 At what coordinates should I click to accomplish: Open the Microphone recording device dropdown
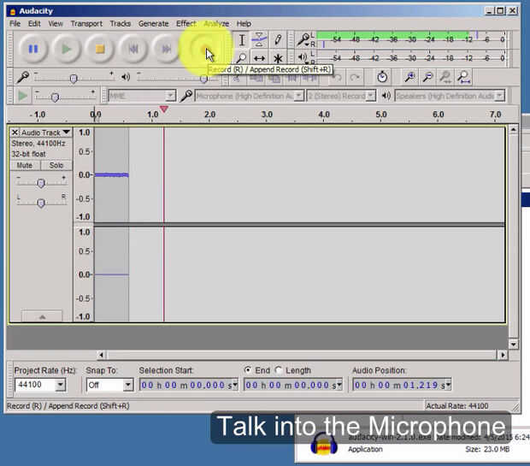click(299, 96)
